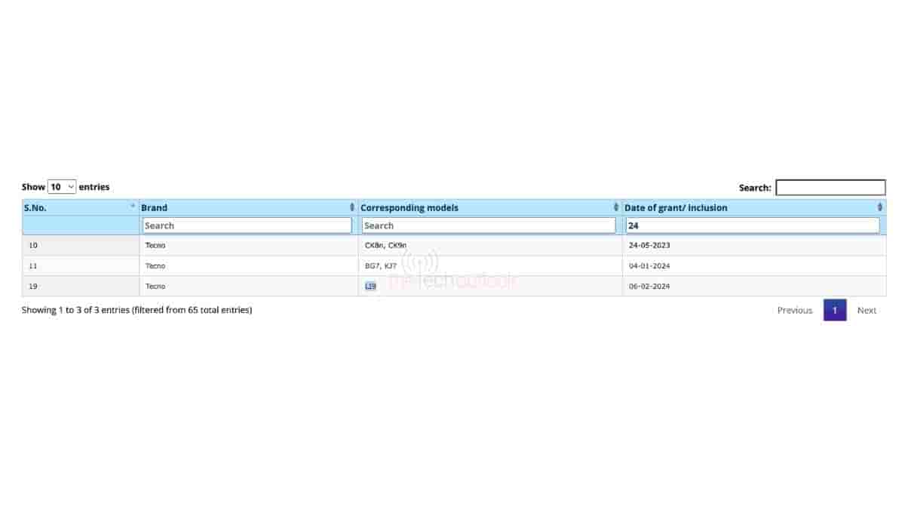Click serial number 10 in the first row
This screenshot has height=509, width=905.
point(33,245)
